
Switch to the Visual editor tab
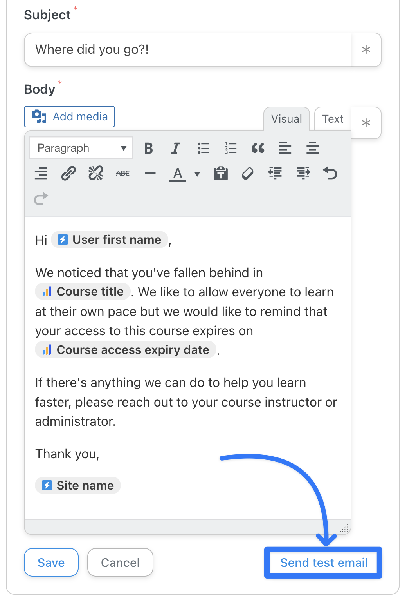286,119
